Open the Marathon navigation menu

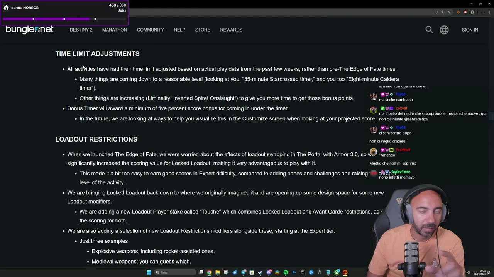pos(115,30)
